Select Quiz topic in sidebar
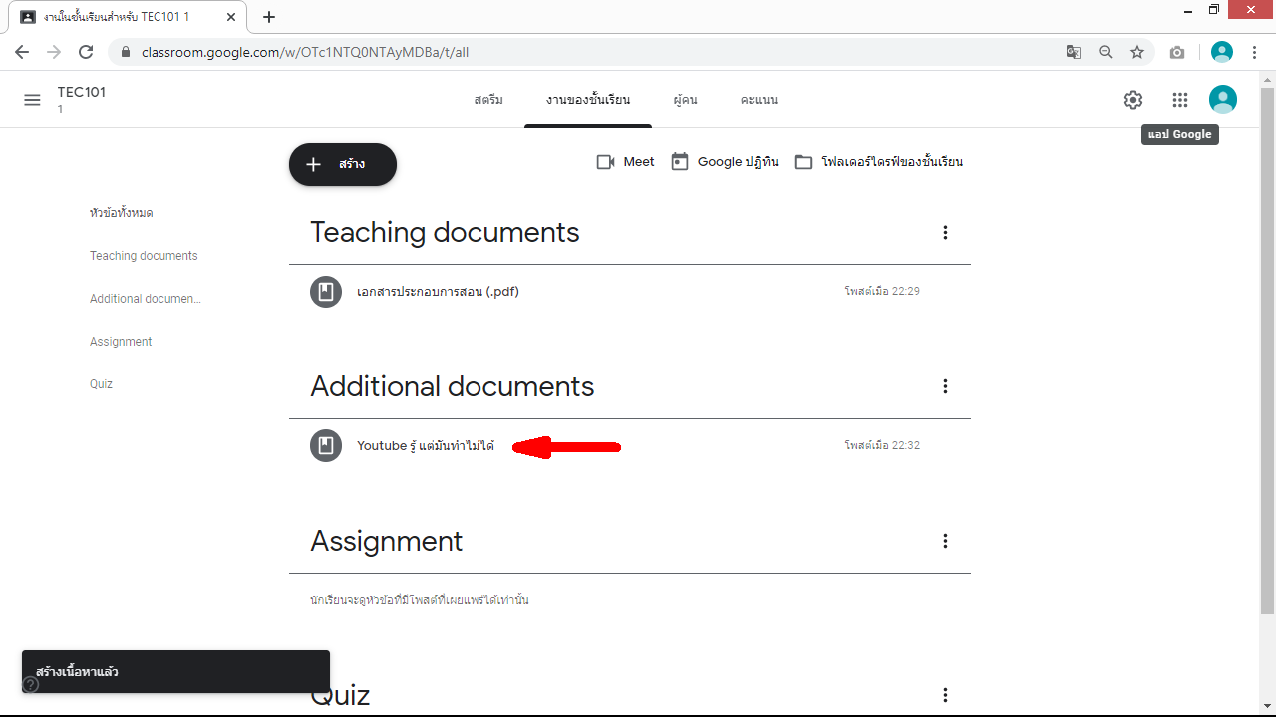Viewport: 1276px width, 717px height. point(101,384)
